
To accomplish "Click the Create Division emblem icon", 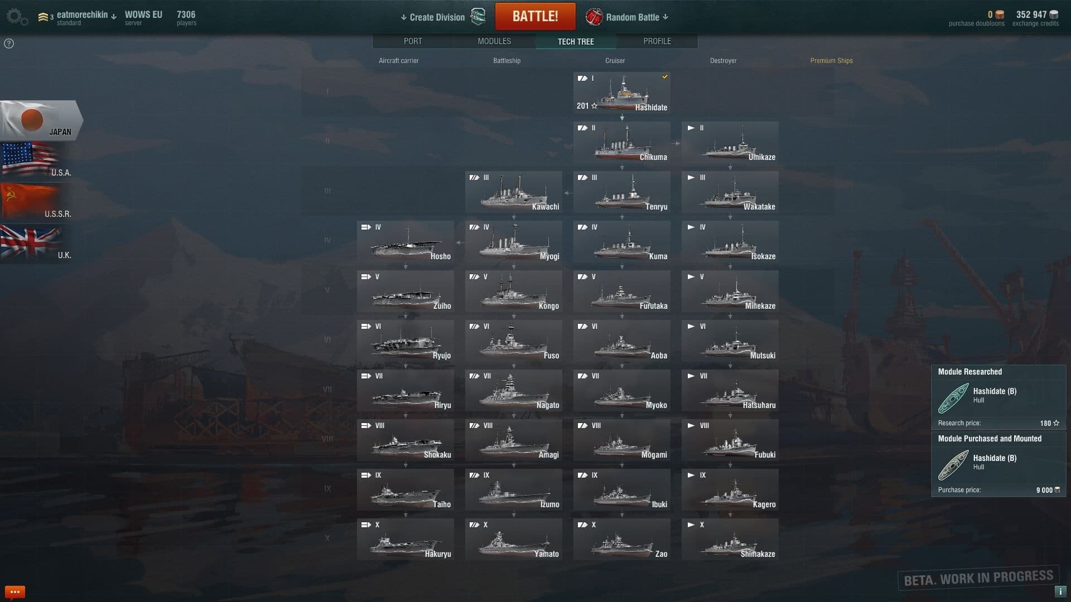I will [479, 17].
